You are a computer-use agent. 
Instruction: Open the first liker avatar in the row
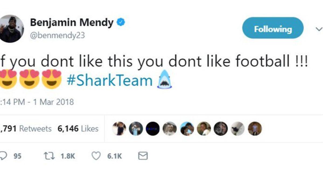(x=119, y=128)
